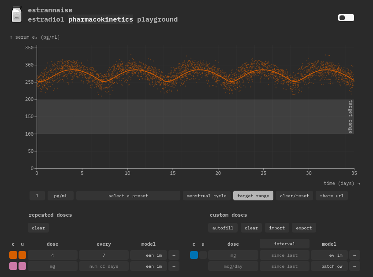Switch the pg/mL units button

[60, 196]
